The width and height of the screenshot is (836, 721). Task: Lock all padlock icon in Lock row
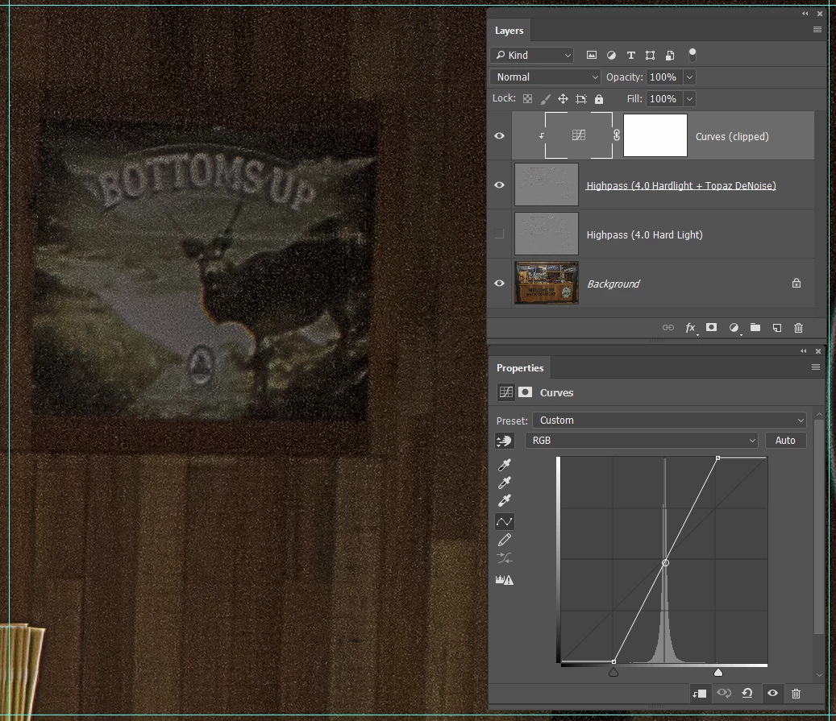[599, 98]
